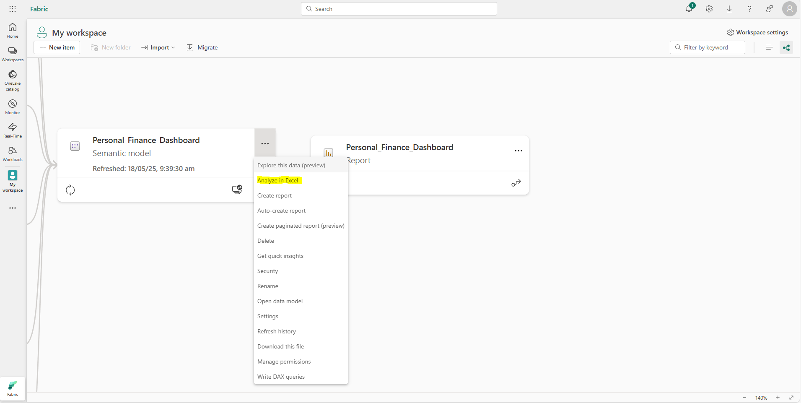Screen dimensions: 801x403
Task: Switch to lineage view
Action: point(786,48)
